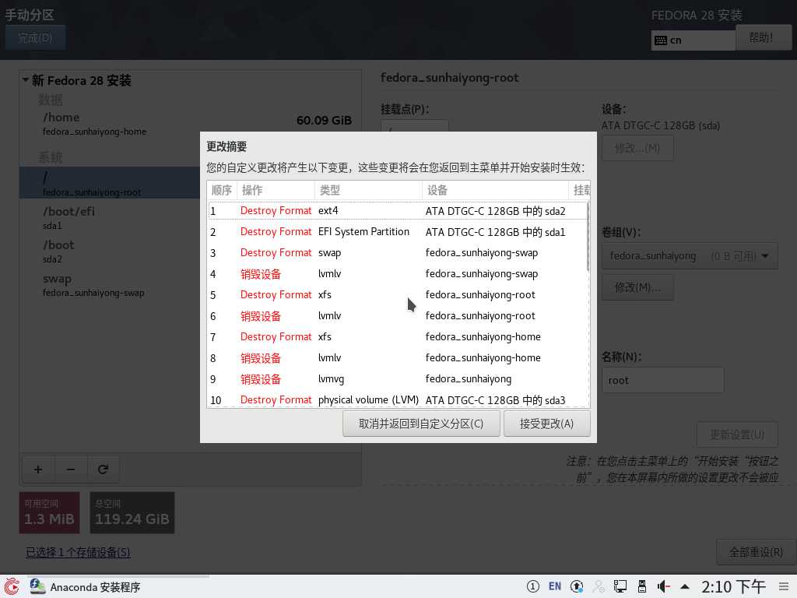Open the 卷组 fedora_sunhaiyong dropdown
797x598 pixels.
(x=690, y=255)
